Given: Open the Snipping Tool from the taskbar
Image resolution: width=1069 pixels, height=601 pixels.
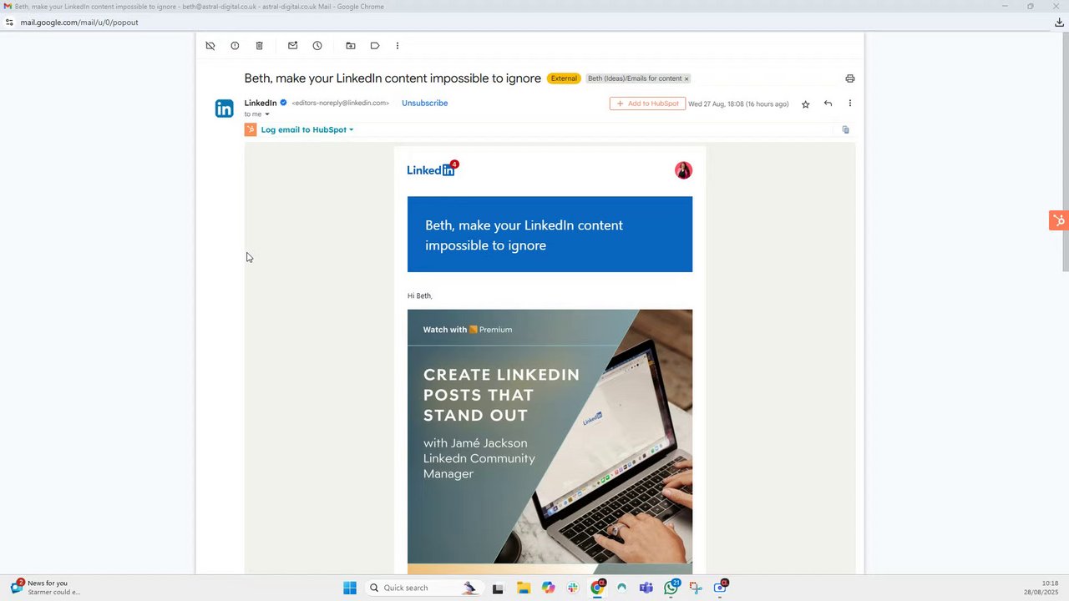Looking at the screenshot, I should click(696, 588).
